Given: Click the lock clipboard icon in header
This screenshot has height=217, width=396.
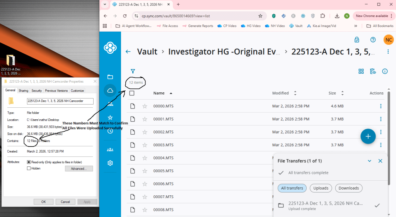Looking at the screenshot, I should click(x=357, y=39).
